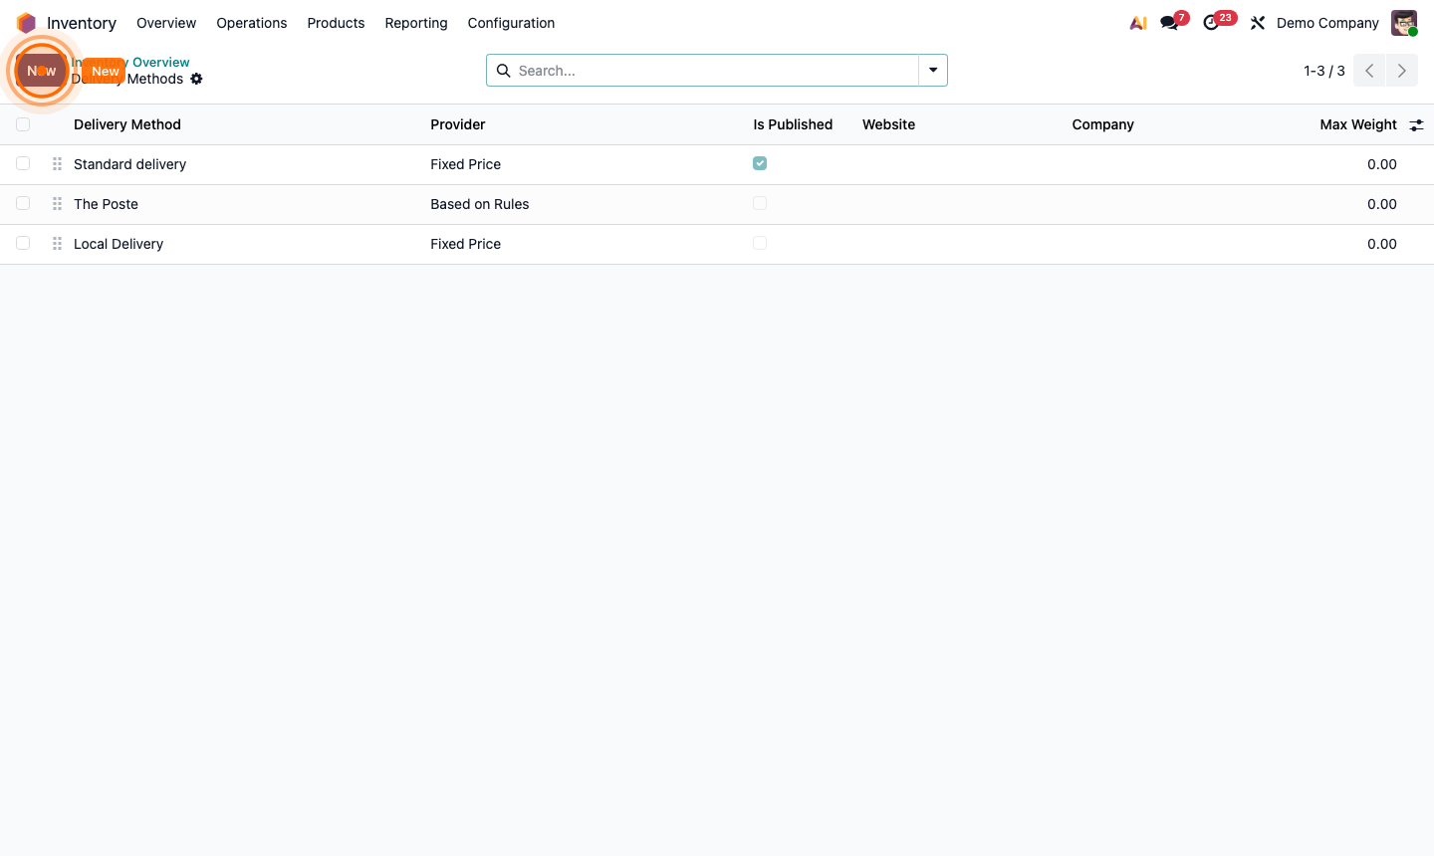Open the Discuss messages icon

(1166, 23)
